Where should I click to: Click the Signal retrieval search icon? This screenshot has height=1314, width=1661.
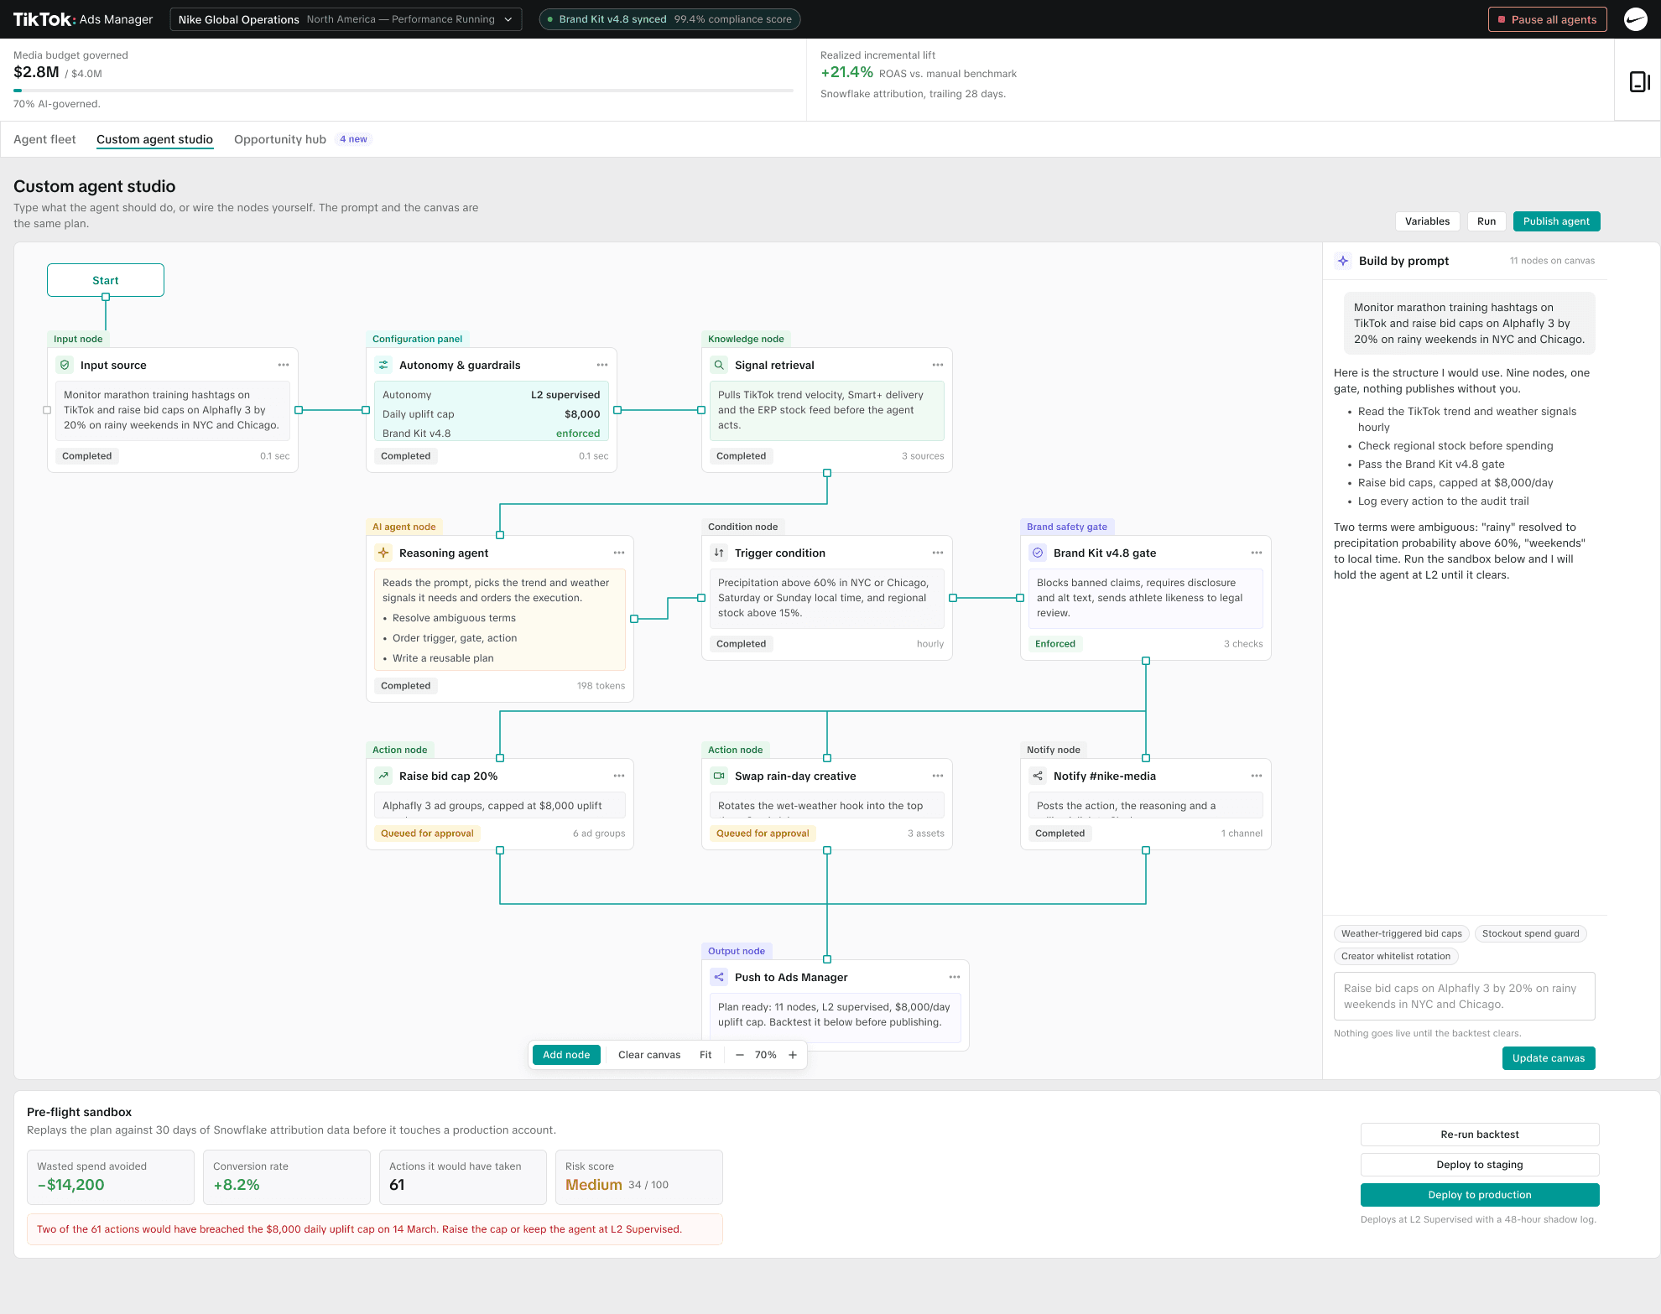(719, 365)
